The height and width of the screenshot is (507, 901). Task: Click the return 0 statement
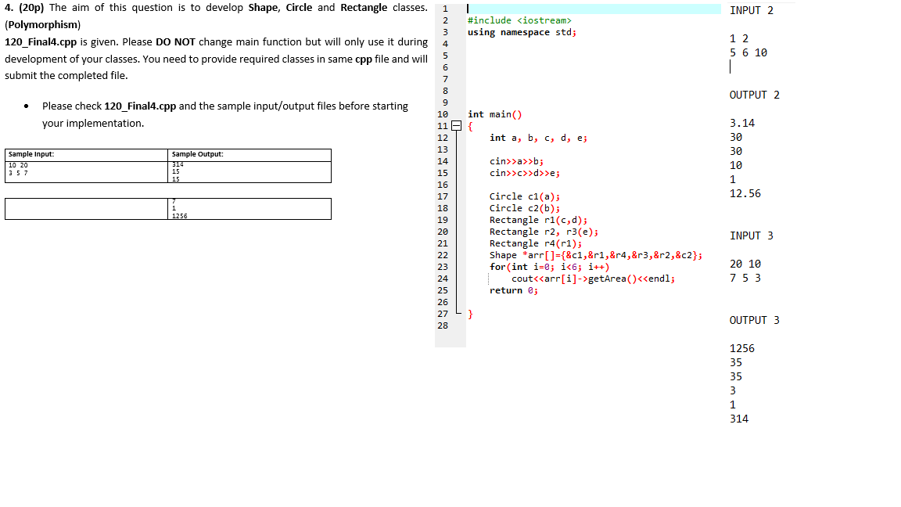click(512, 289)
